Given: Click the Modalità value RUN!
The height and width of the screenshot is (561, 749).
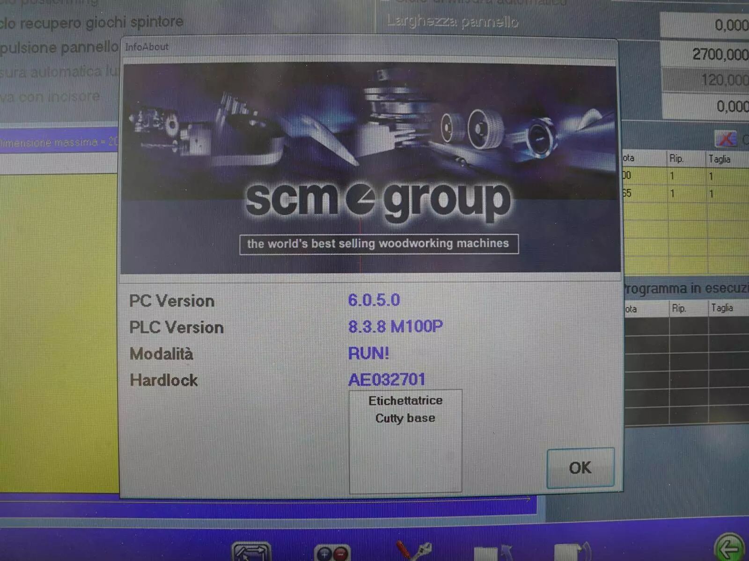Looking at the screenshot, I should (x=368, y=353).
